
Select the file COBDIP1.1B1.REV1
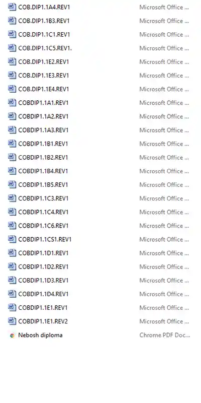[x=43, y=144]
